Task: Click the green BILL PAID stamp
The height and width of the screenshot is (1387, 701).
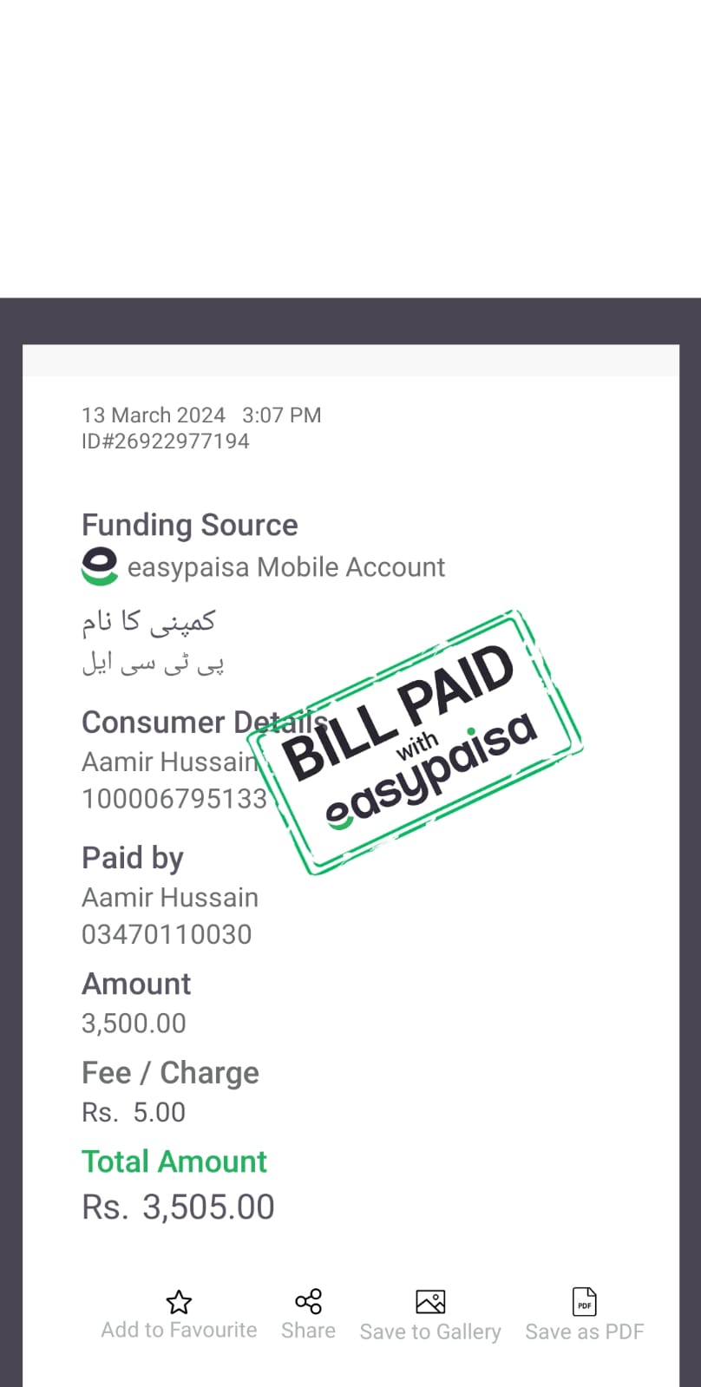Action: (x=415, y=743)
